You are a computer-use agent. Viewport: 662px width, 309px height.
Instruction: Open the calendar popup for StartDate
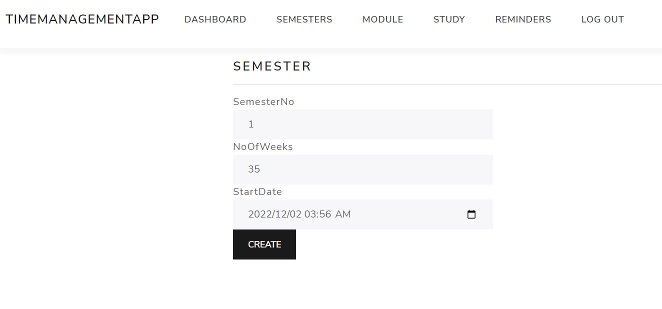point(471,214)
